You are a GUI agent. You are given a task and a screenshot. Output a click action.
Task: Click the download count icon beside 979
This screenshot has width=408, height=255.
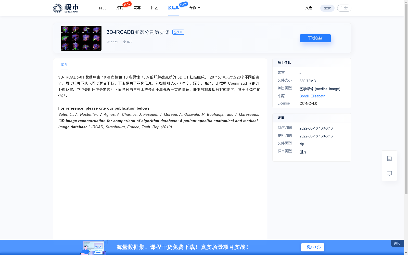tap(124, 42)
